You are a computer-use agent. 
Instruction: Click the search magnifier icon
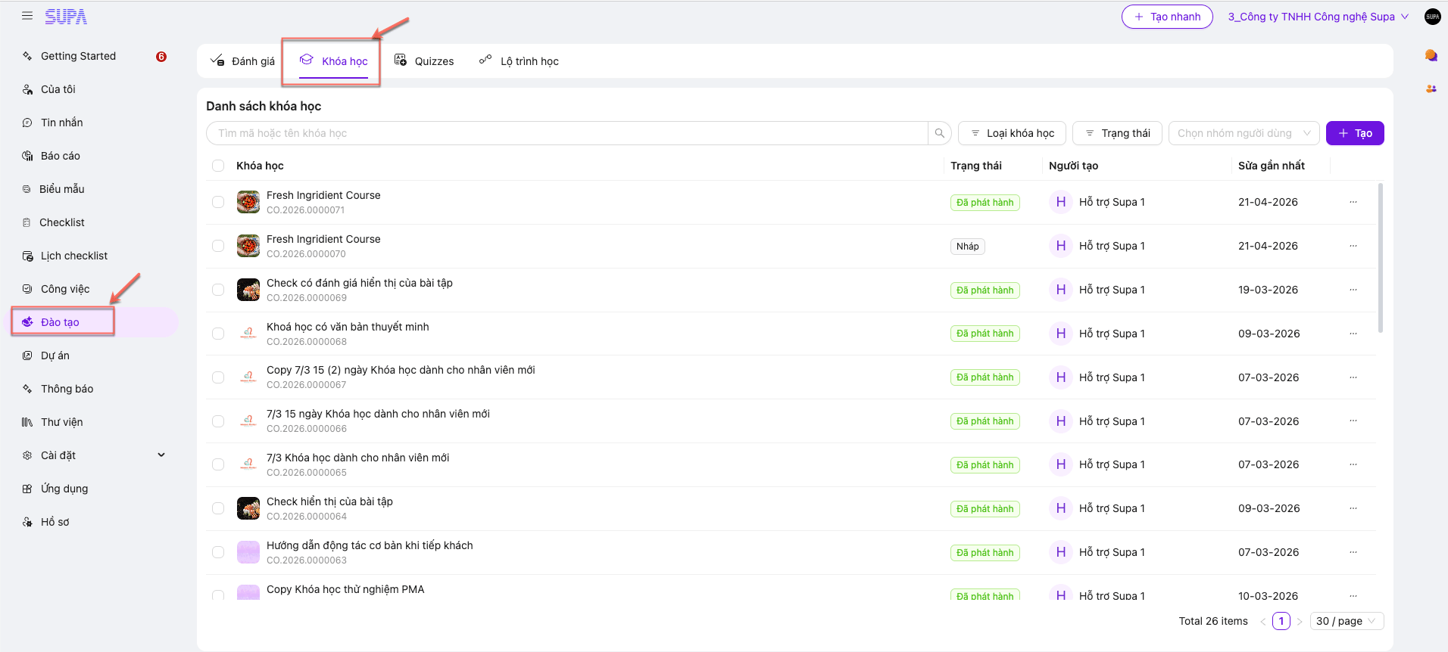click(940, 133)
